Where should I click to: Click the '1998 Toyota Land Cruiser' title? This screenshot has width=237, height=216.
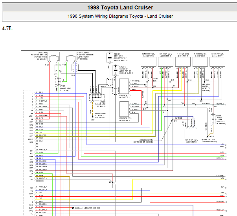120,7
